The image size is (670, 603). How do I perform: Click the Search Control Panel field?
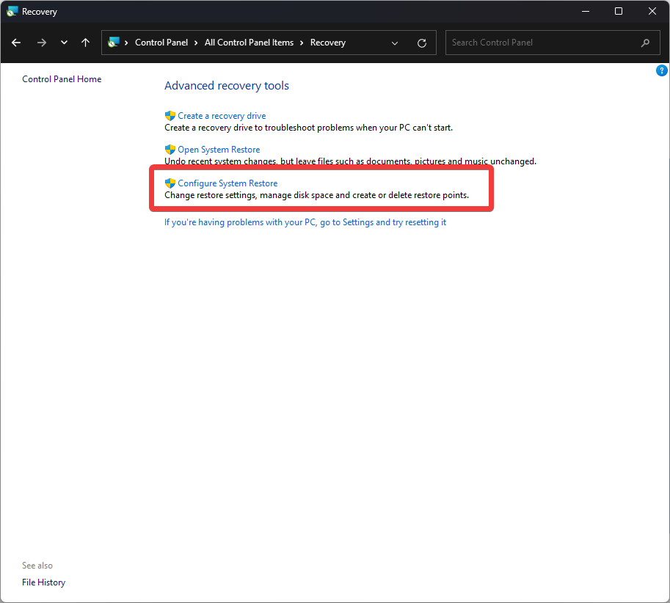(x=543, y=43)
